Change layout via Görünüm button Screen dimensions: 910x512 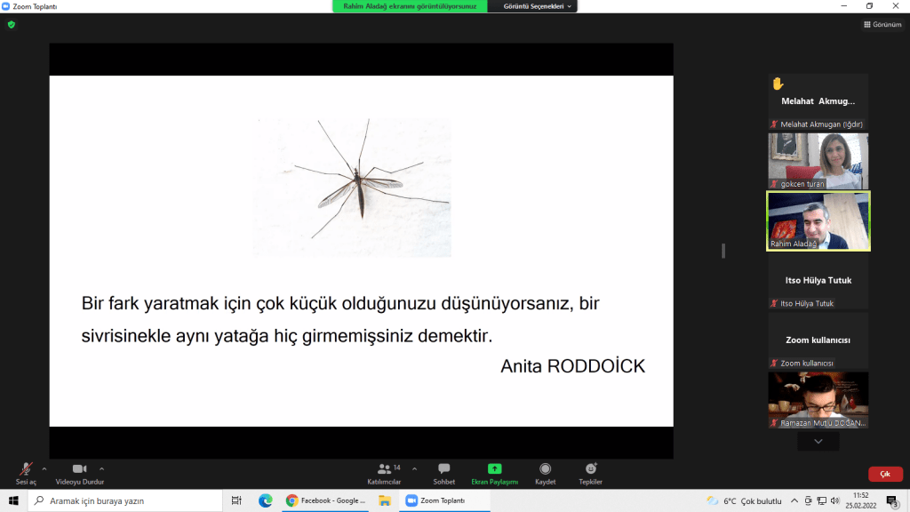click(x=882, y=25)
